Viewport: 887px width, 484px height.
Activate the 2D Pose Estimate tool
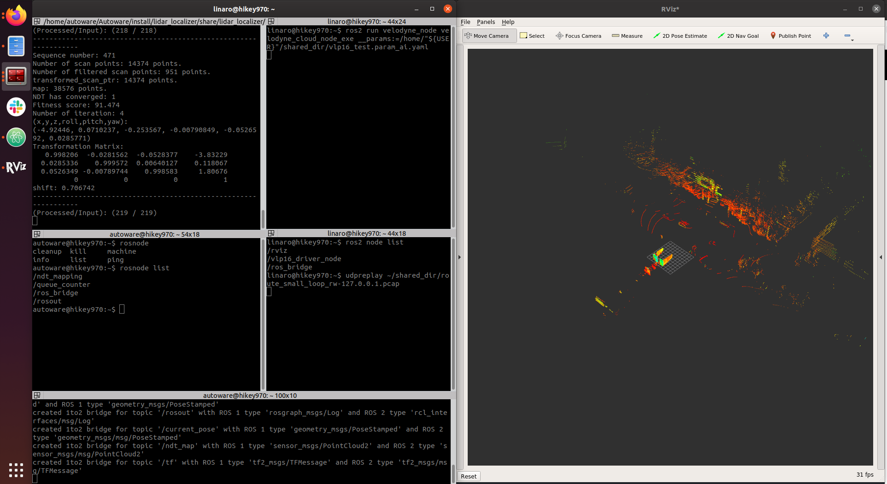(x=680, y=36)
